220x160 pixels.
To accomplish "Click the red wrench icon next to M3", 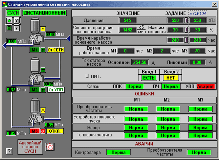I will tap(43, 131).
